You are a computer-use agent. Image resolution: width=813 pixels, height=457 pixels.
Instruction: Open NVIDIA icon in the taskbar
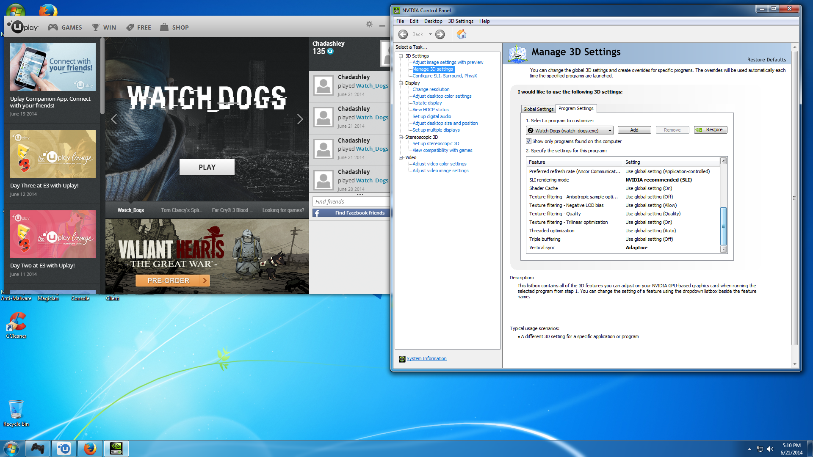(116, 449)
